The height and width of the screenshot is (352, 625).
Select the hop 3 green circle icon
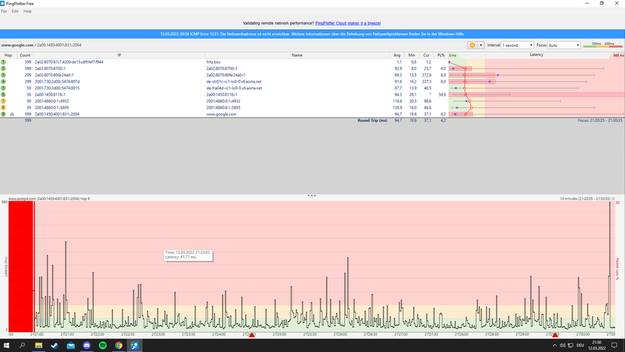(3, 75)
